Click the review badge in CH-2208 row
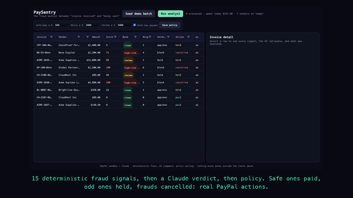353x198 pixels. coord(128,75)
